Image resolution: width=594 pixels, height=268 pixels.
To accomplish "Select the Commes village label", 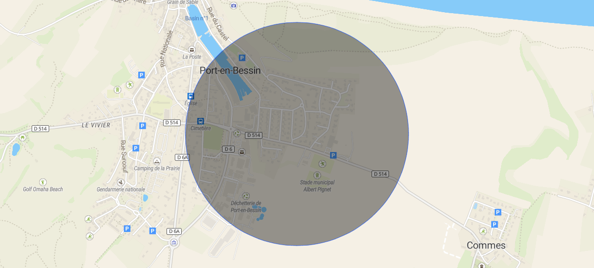I will [486, 246].
